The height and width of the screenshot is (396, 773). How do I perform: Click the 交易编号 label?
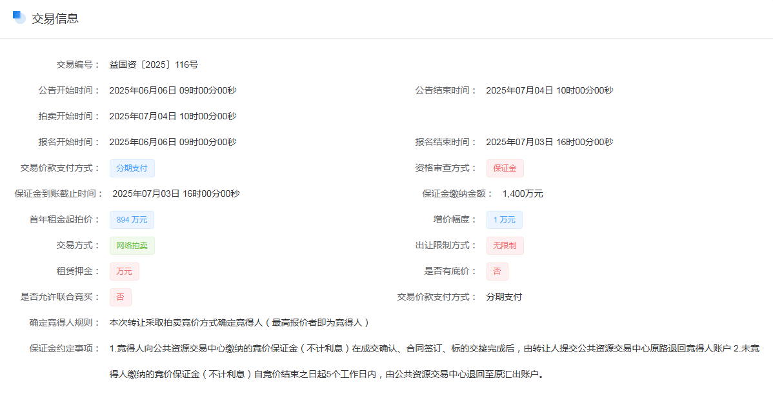(x=78, y=64)
